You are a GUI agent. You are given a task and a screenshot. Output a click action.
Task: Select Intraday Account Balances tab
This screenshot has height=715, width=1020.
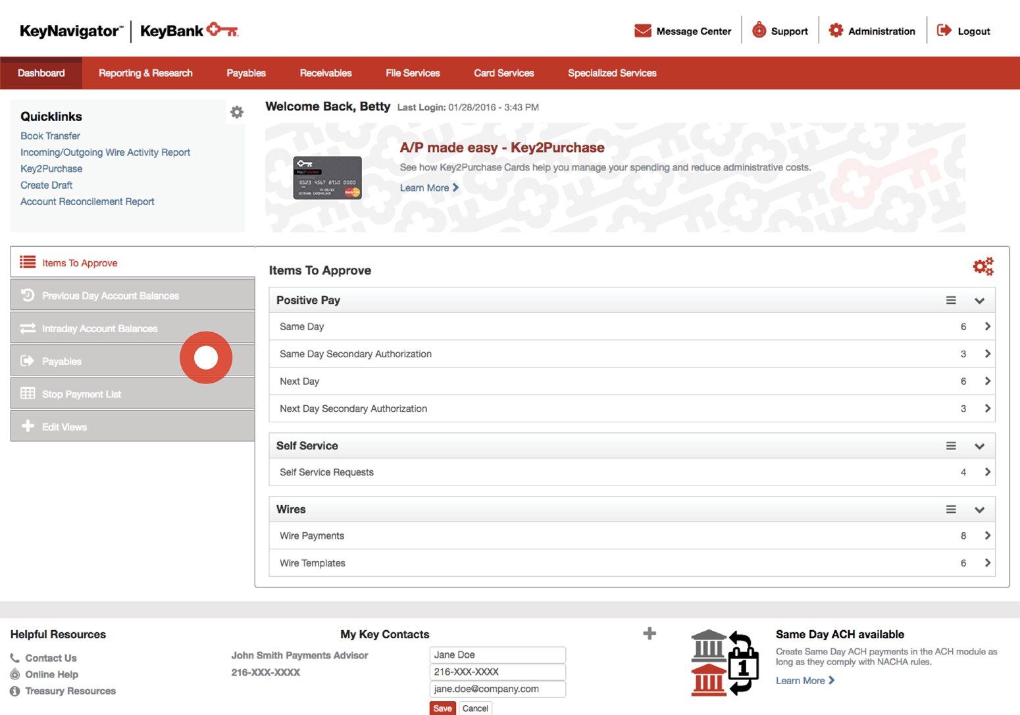(133, 328)
